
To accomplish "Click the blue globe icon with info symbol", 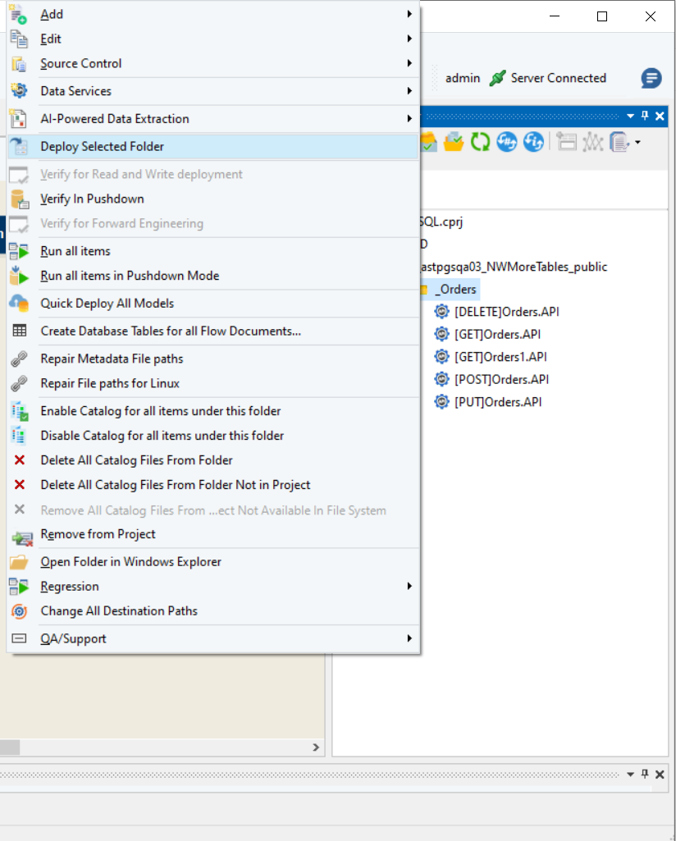I will point(534,142).
